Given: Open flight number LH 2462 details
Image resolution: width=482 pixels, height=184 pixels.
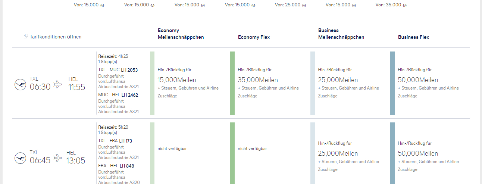Looking at the screenshot, I should [129, 95].
